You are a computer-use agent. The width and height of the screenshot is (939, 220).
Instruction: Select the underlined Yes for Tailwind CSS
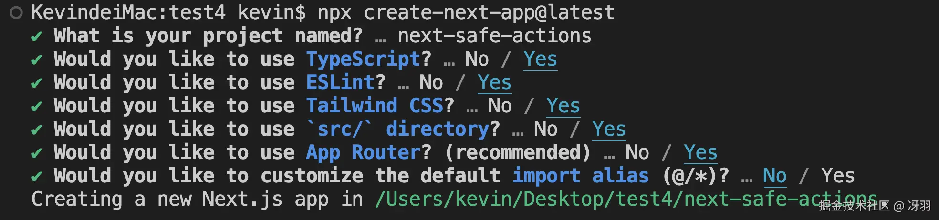point(563,106)
